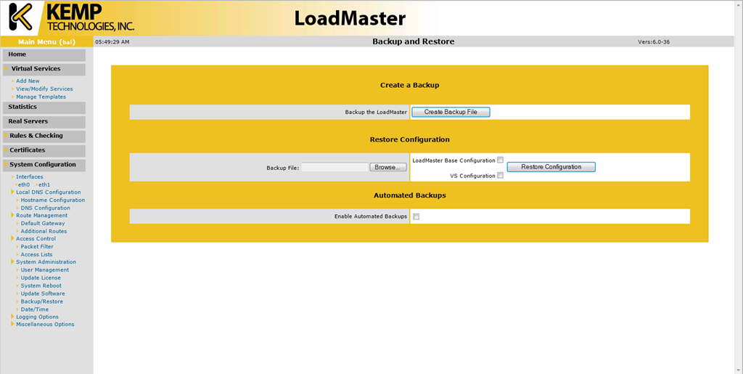Collapse Access Control
Viewport: 743px width, 374px height.
click(36, 238)
